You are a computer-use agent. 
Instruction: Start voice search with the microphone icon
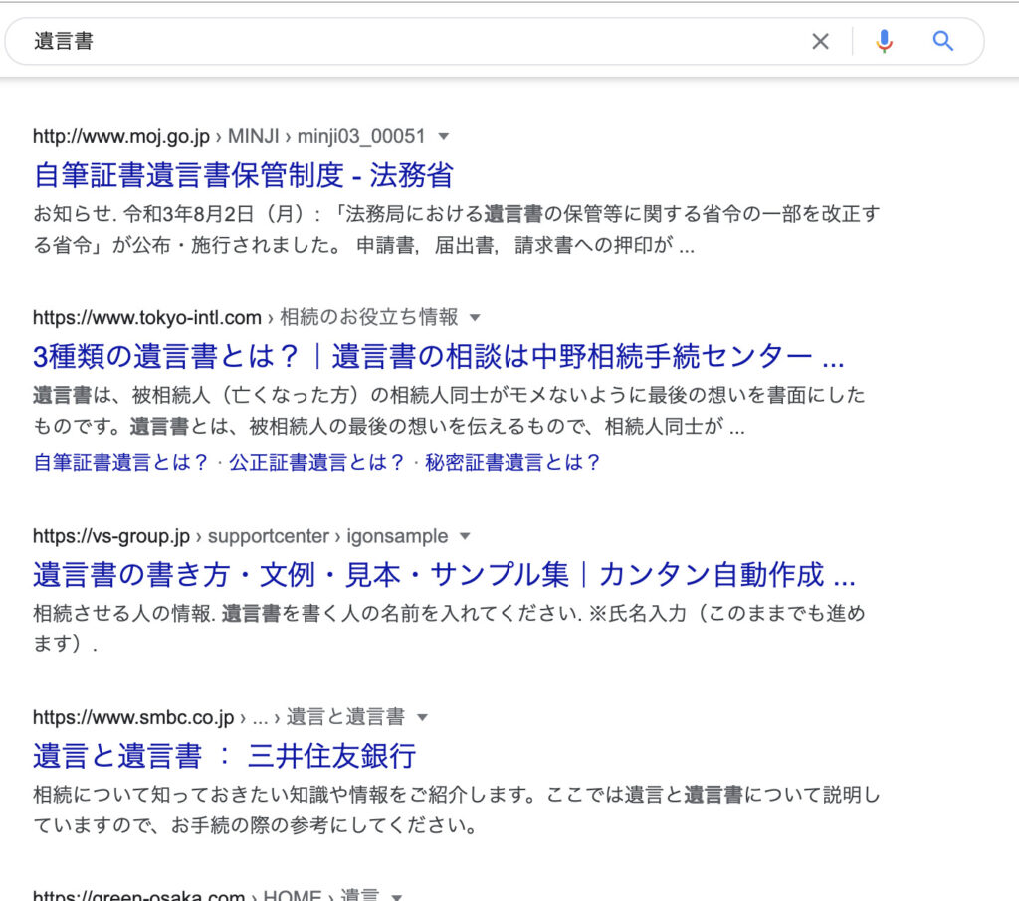point(884,41)
